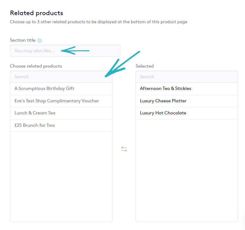
Task: Select A Scrumptious Birthday Gift product
Action: pyautogui.click(x=44, y=89)
